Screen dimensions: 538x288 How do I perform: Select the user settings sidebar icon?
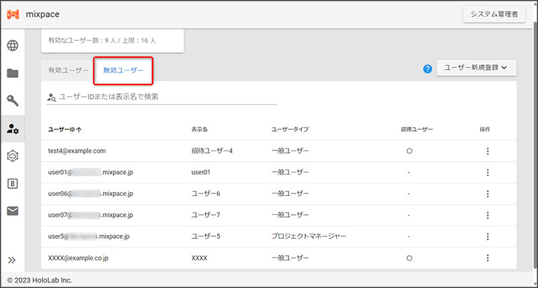(13, 128)
